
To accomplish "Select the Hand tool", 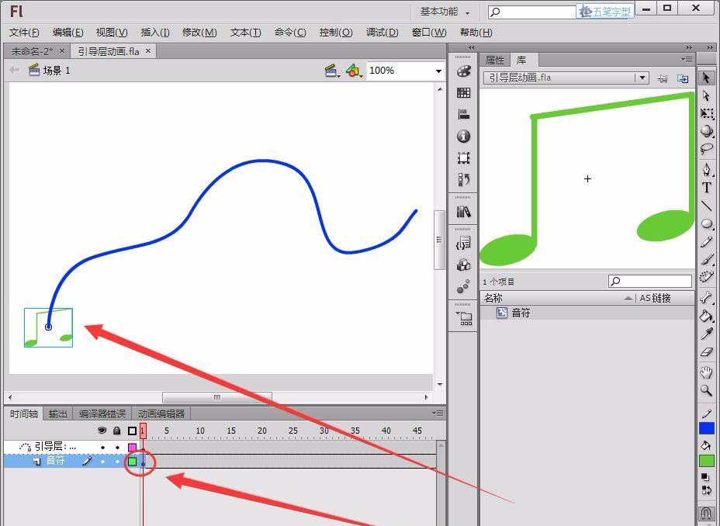I will pos(707,372).
